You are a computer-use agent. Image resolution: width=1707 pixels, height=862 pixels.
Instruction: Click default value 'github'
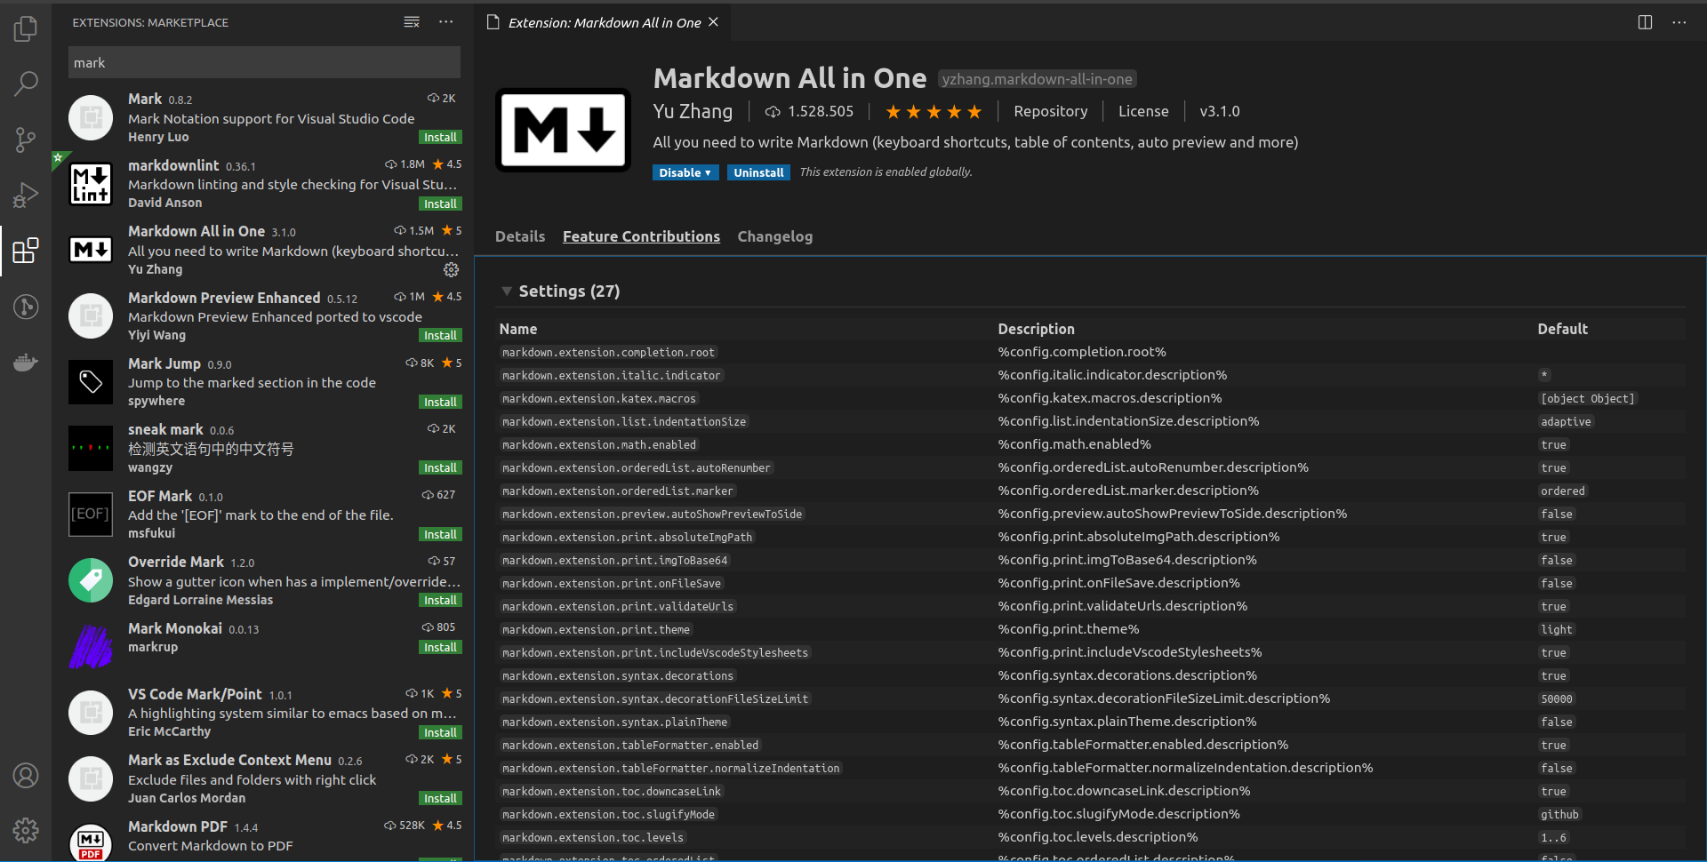[1559, 815]
